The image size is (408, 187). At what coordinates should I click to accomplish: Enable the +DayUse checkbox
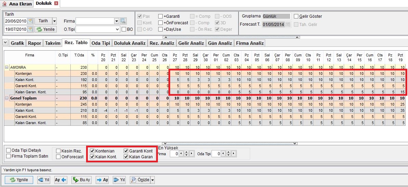[x=160, y=29]
